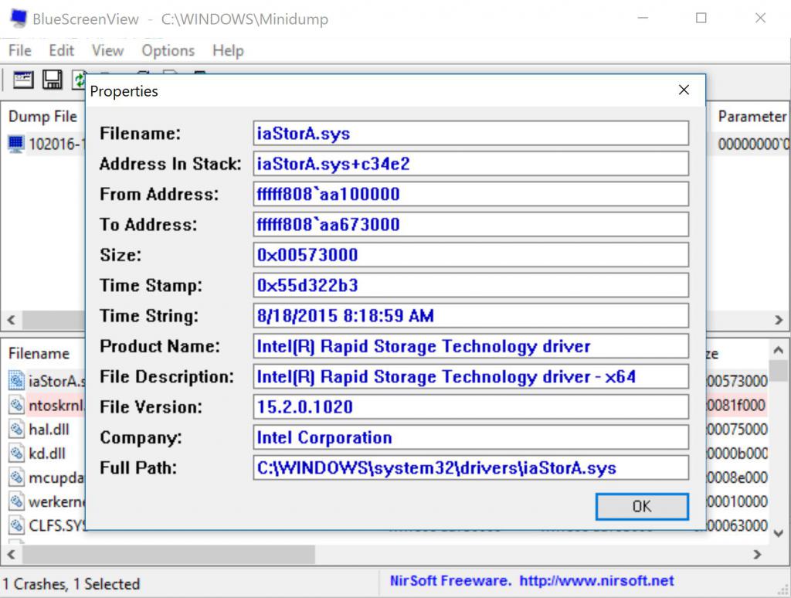This screenshot has width=791, height=598.
Task: Click the size value 00063000
Action: click(736, 525)
